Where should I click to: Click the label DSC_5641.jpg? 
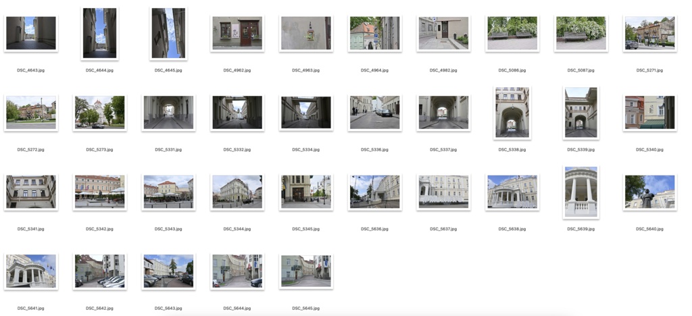(31, 309)
